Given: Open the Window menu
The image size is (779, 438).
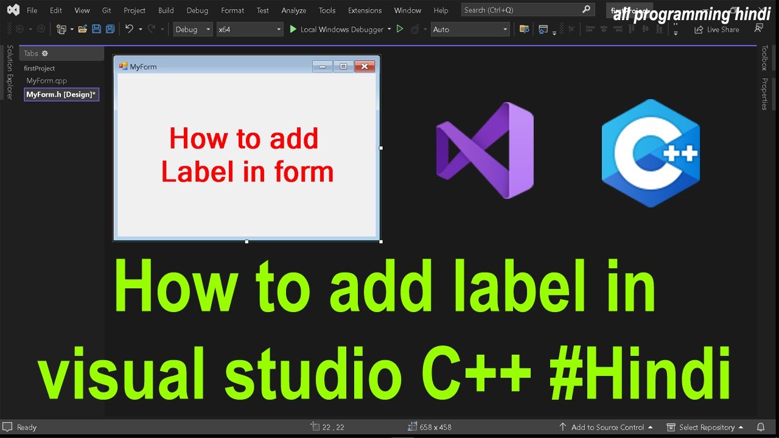Looking at the screenshot, I should (x=408, y=10).
